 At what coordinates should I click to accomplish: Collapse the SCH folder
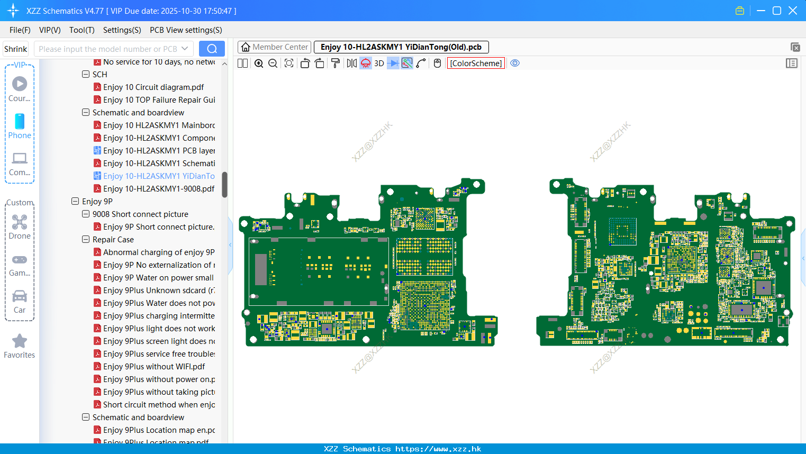[x=86, y=75]
